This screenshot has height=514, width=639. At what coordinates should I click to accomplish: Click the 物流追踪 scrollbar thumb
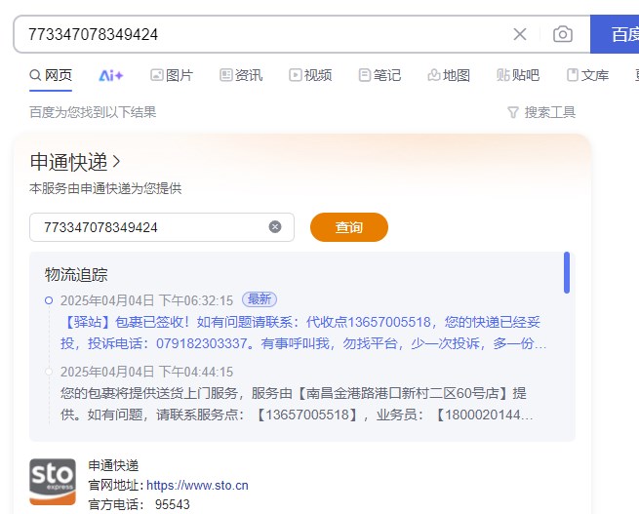point(567,272)
